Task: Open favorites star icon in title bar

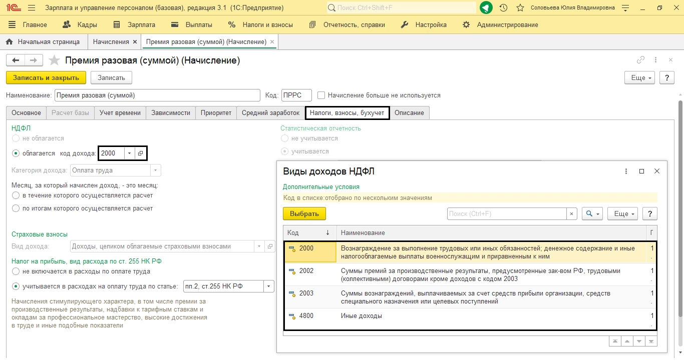Action: [x=520, y=8]
